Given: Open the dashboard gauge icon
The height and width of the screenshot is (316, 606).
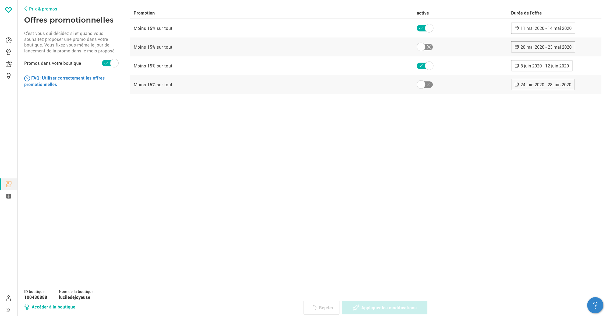Looking at the screenshot, I should point(9,40).
